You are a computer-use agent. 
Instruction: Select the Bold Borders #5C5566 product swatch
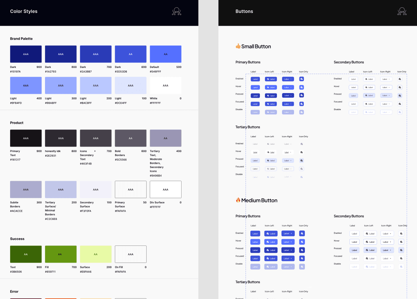point(131,138)
